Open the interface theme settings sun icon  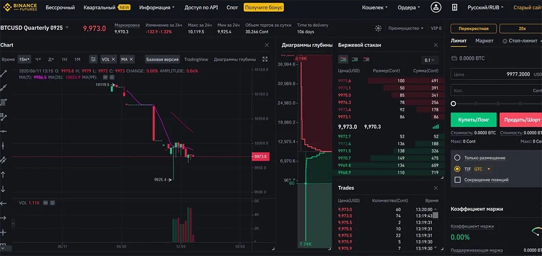point(378,28)
